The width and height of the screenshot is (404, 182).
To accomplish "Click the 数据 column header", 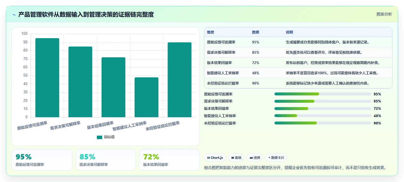I will pos(256,32).
